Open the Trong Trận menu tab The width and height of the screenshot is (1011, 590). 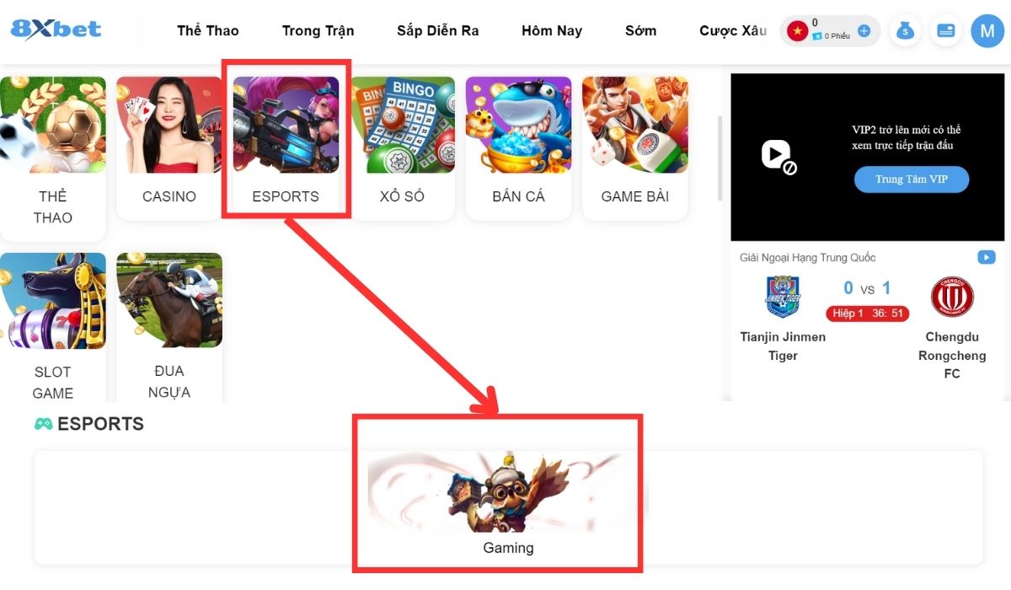pos(318,30)
